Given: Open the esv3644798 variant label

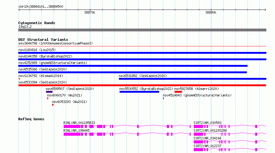Looking at the screenshot, I should [56, 43].
